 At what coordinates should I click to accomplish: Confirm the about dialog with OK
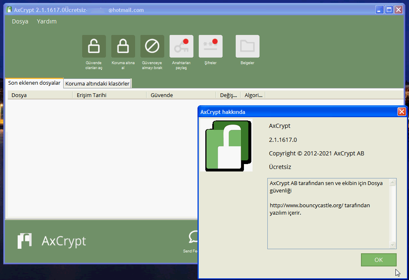point(379,260)
